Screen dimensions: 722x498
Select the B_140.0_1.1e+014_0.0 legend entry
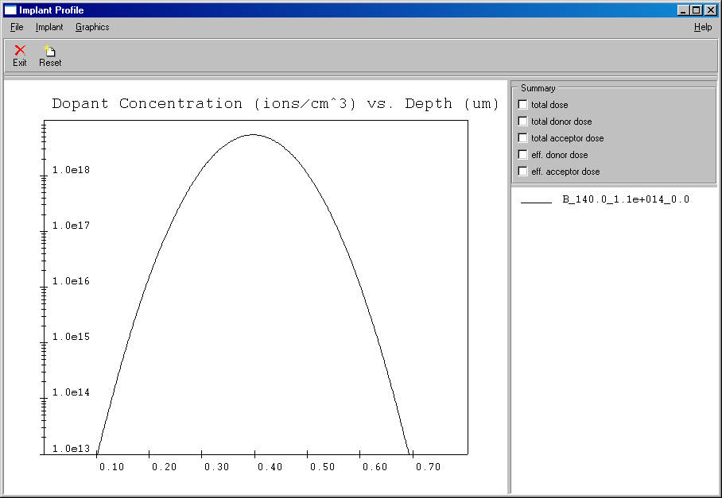pyautogui.click(x=626, y=199)
